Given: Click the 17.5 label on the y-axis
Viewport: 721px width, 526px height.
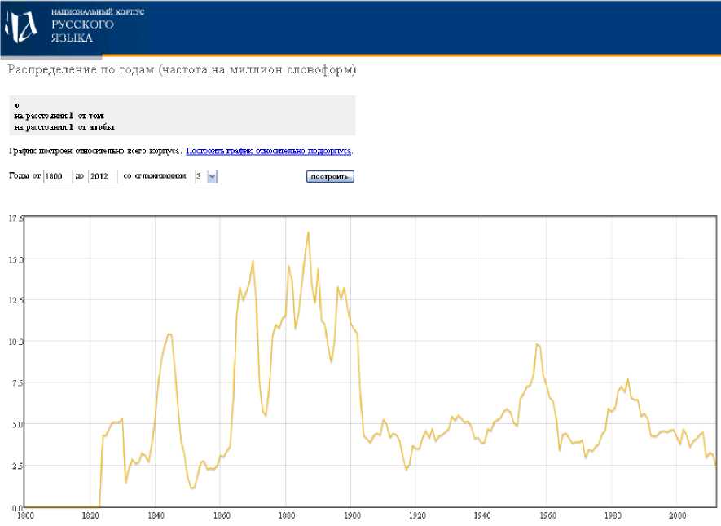Looking at the screenshot, I should pyautogui.click(x=15, y=219).
